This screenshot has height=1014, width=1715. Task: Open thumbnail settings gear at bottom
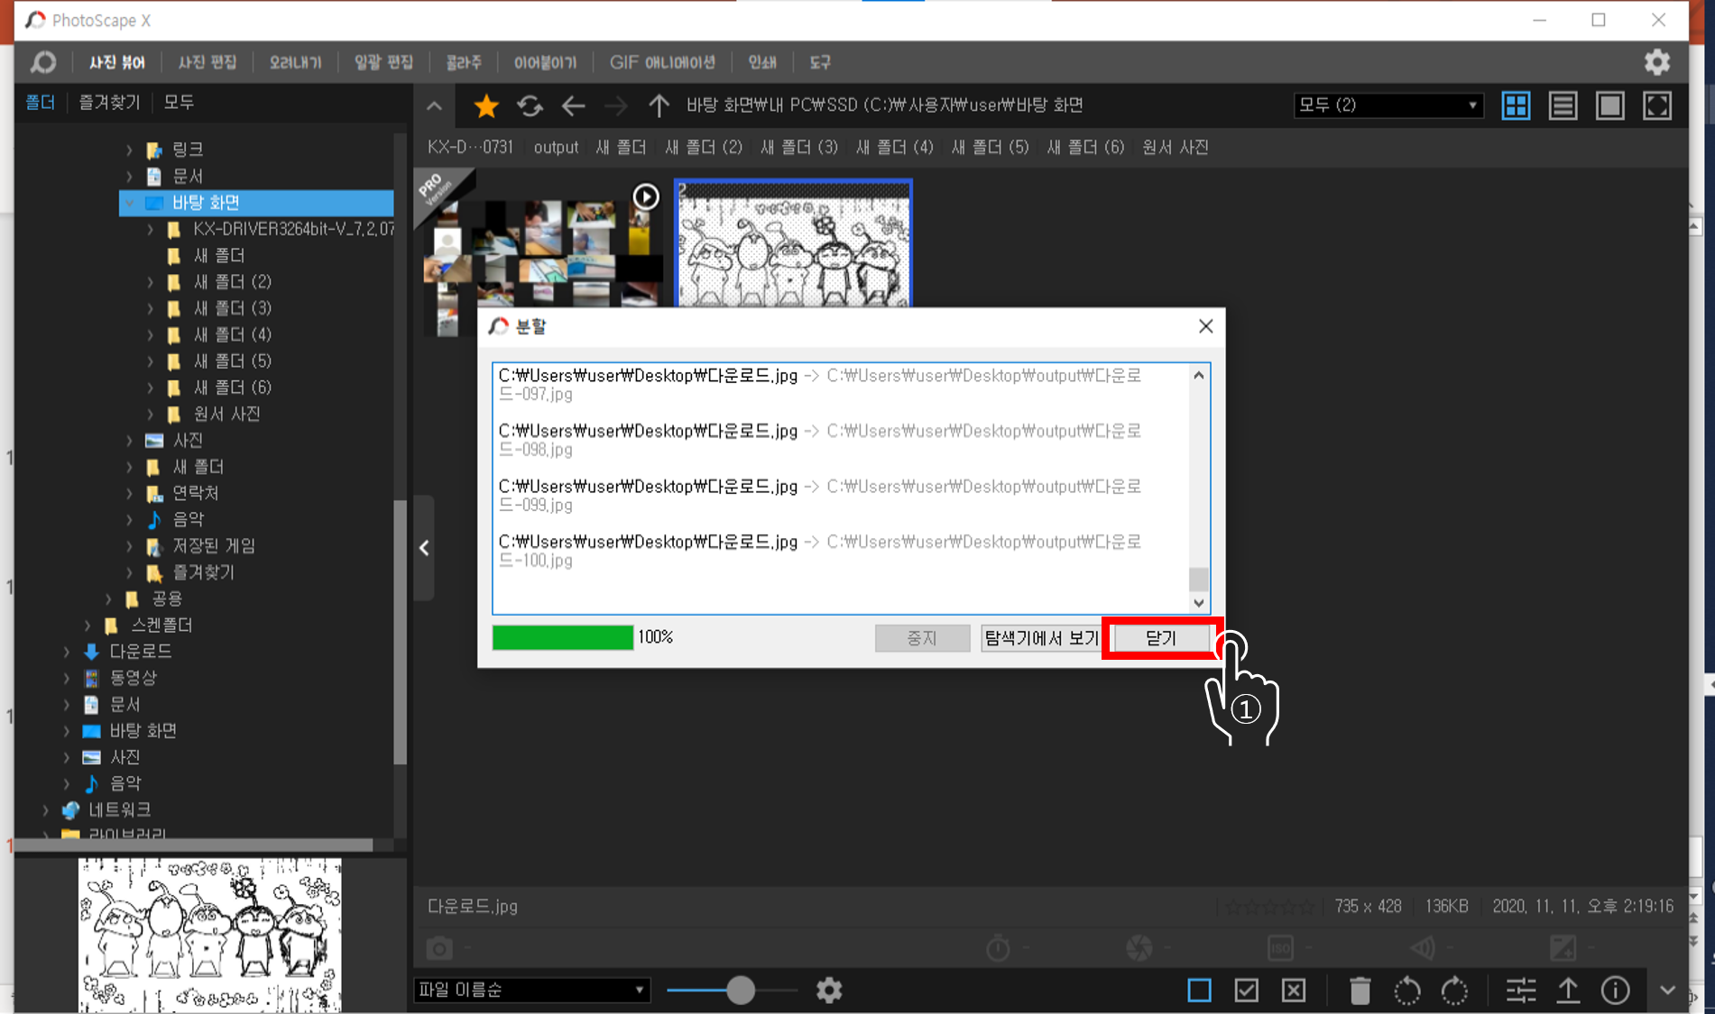(x=829, y=990)
